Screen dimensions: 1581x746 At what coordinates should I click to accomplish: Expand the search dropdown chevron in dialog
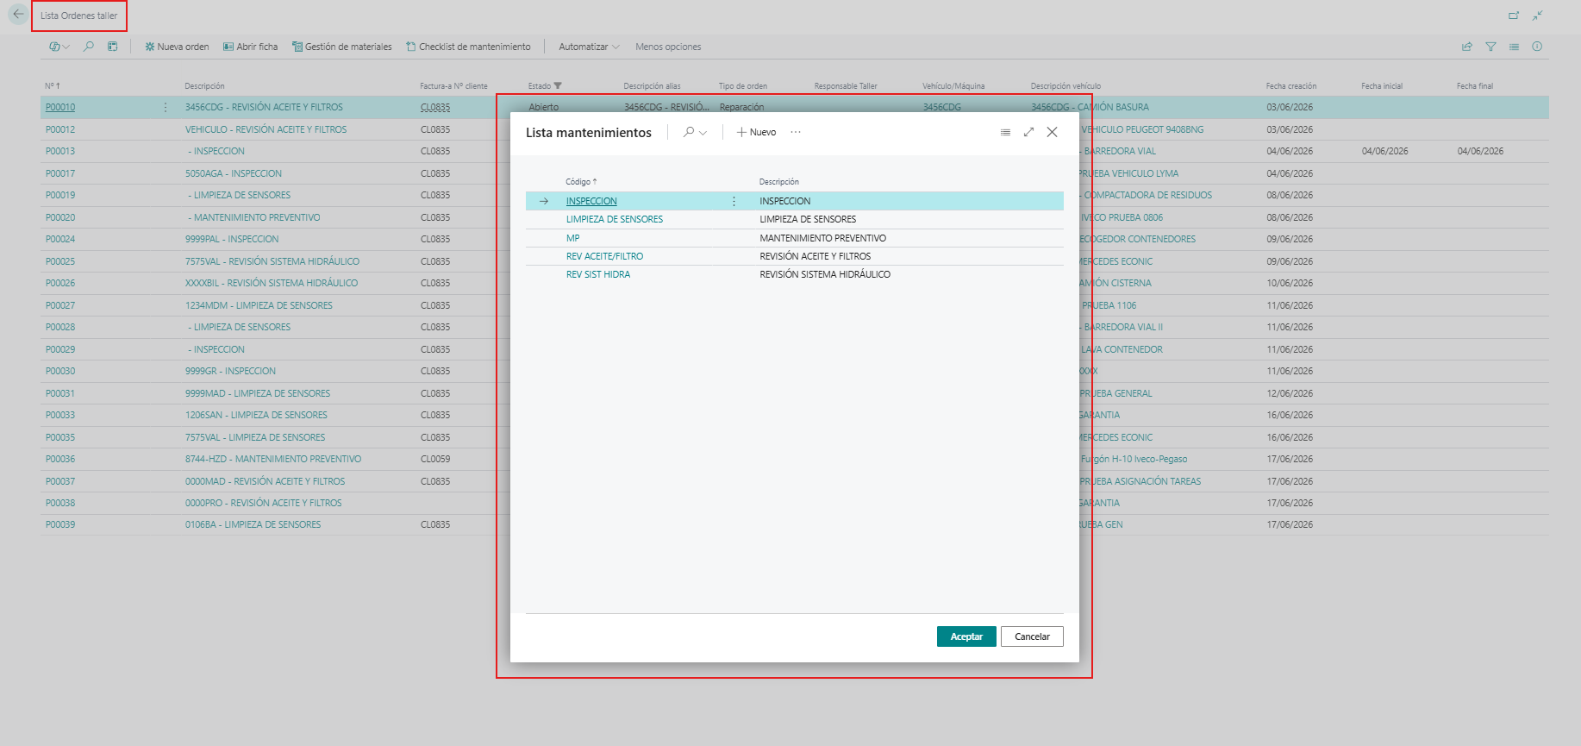click(703, 133)
